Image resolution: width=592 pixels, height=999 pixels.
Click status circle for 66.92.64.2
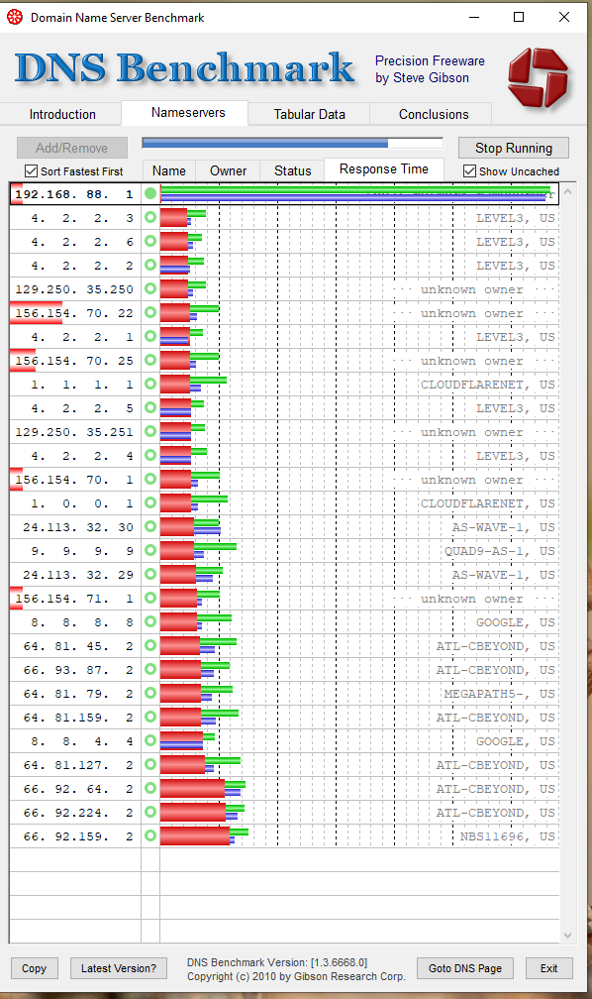click(150, 789)
